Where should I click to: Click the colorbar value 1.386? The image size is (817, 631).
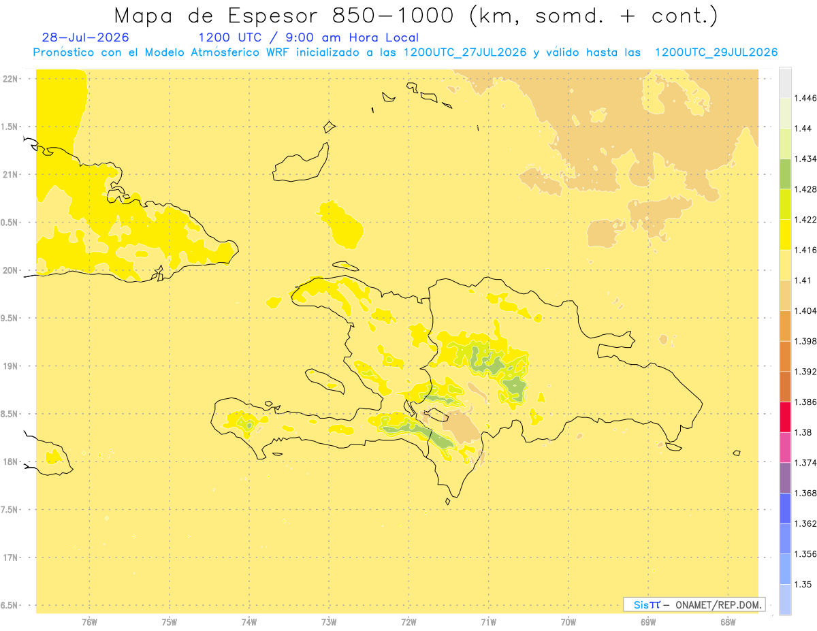tap(805, 402)
